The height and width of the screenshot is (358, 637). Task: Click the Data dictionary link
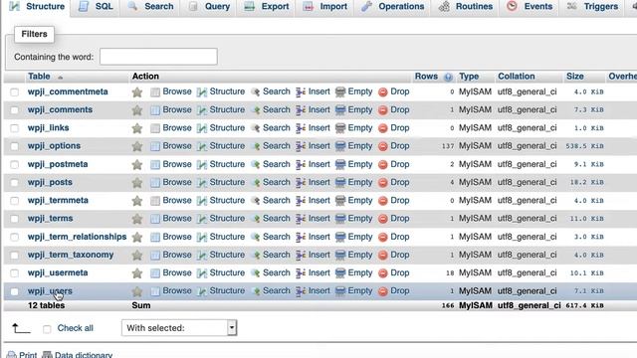tap(84, 355)
